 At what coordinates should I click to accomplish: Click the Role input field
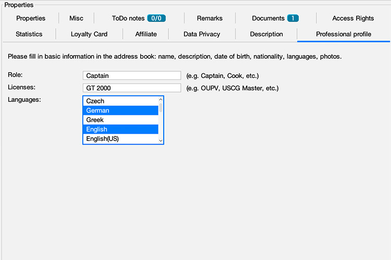(131, 76)
